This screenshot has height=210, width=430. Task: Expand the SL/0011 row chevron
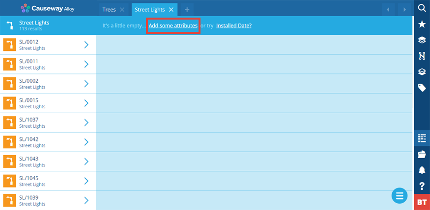86,64
